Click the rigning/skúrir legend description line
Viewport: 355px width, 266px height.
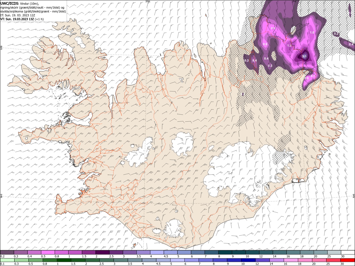point(32,7)
